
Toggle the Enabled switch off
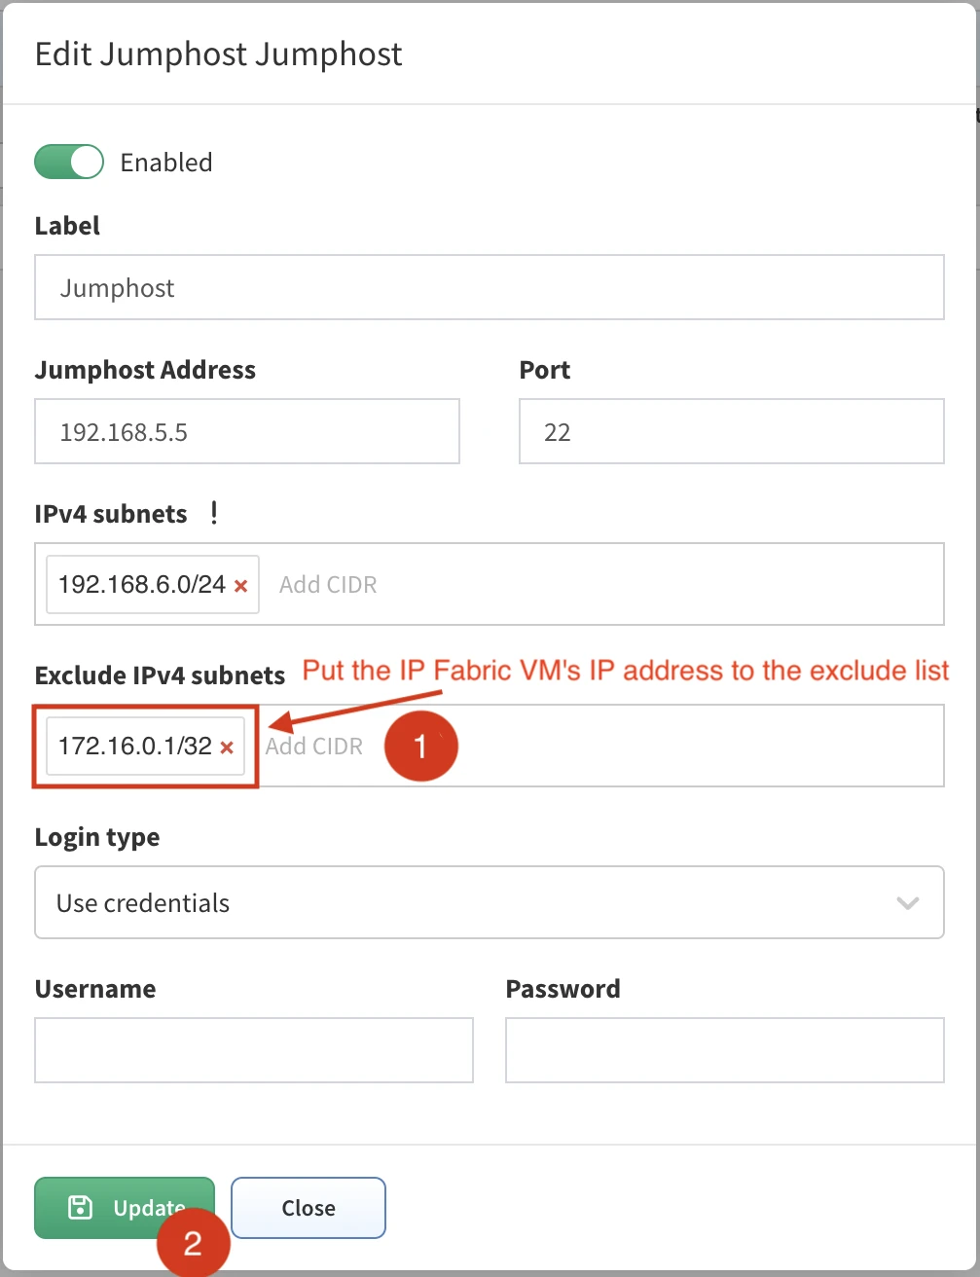click(x=68, y=162)
